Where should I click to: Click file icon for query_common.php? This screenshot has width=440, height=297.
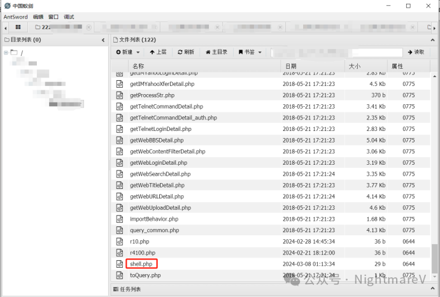click(120, 230)
